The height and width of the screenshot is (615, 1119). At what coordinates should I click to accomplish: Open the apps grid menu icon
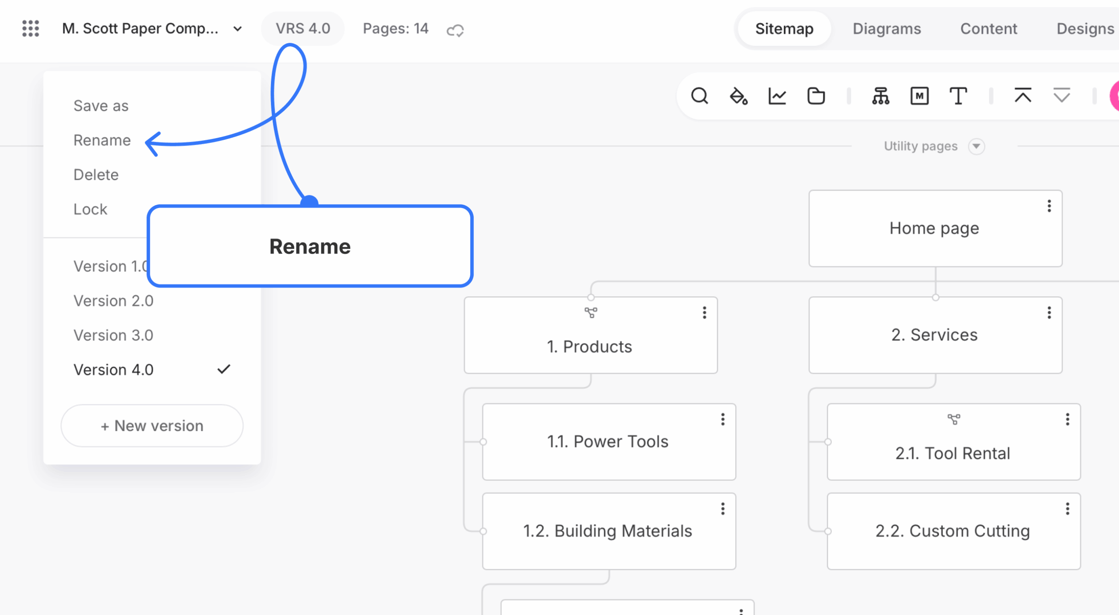pos(31,28)
